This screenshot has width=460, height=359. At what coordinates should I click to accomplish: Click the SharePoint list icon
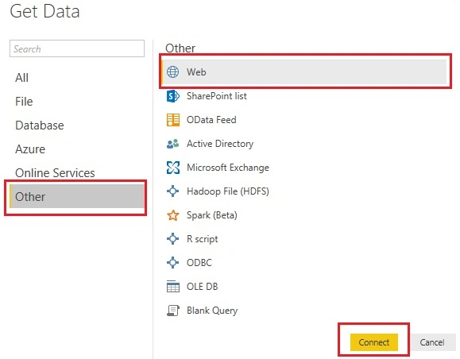pos(172,96)
